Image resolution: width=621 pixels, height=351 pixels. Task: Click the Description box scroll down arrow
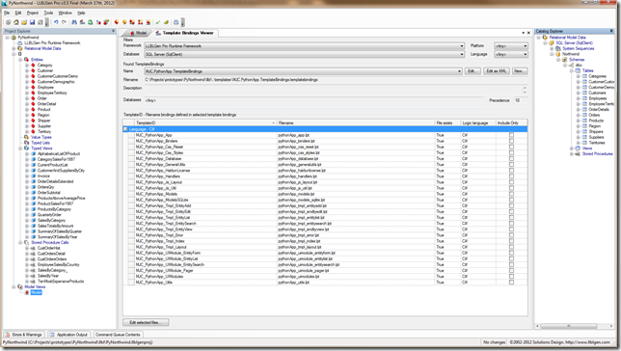(x=526, y=93)
